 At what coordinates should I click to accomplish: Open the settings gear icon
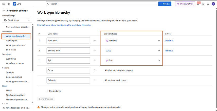[x=208, y=4]
